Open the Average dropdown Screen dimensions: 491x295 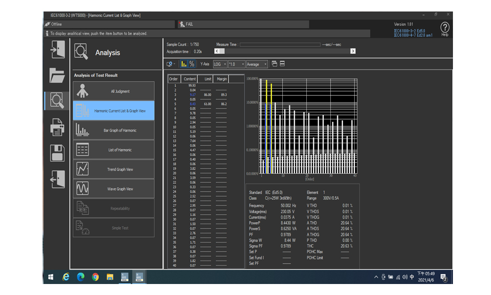tap(257, 64)
